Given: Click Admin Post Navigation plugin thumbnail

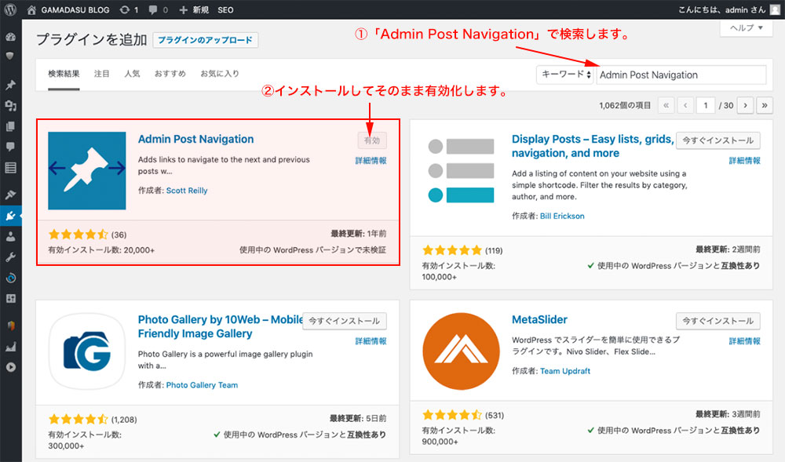Looking at the screenshot, I should [x=87, y=170].
